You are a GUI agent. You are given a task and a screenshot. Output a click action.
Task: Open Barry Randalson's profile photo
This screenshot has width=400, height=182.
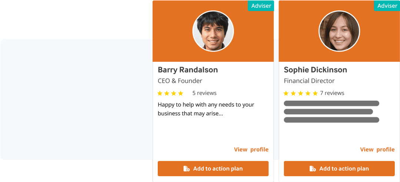click(213, 31)
